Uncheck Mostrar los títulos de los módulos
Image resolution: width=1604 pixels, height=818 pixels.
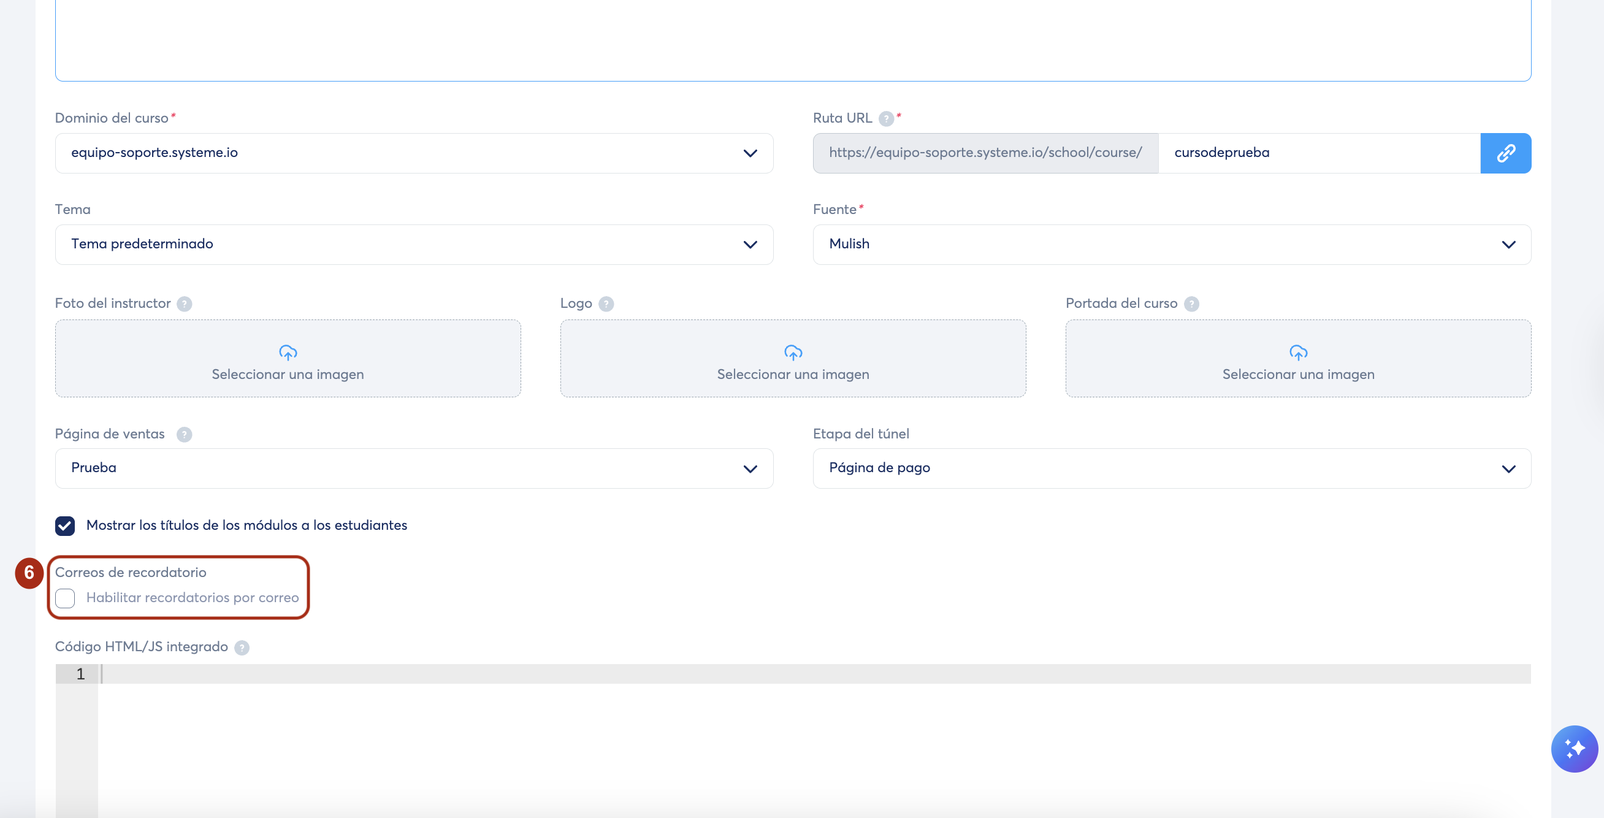point(66,526)
